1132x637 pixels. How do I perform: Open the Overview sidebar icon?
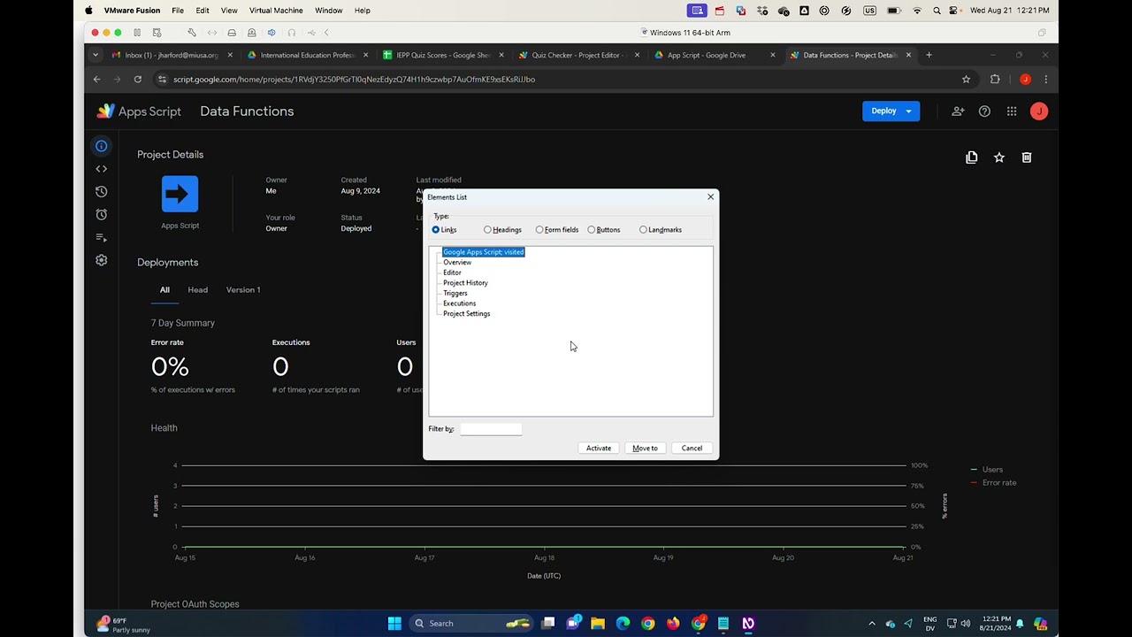[x=101, y=146]
